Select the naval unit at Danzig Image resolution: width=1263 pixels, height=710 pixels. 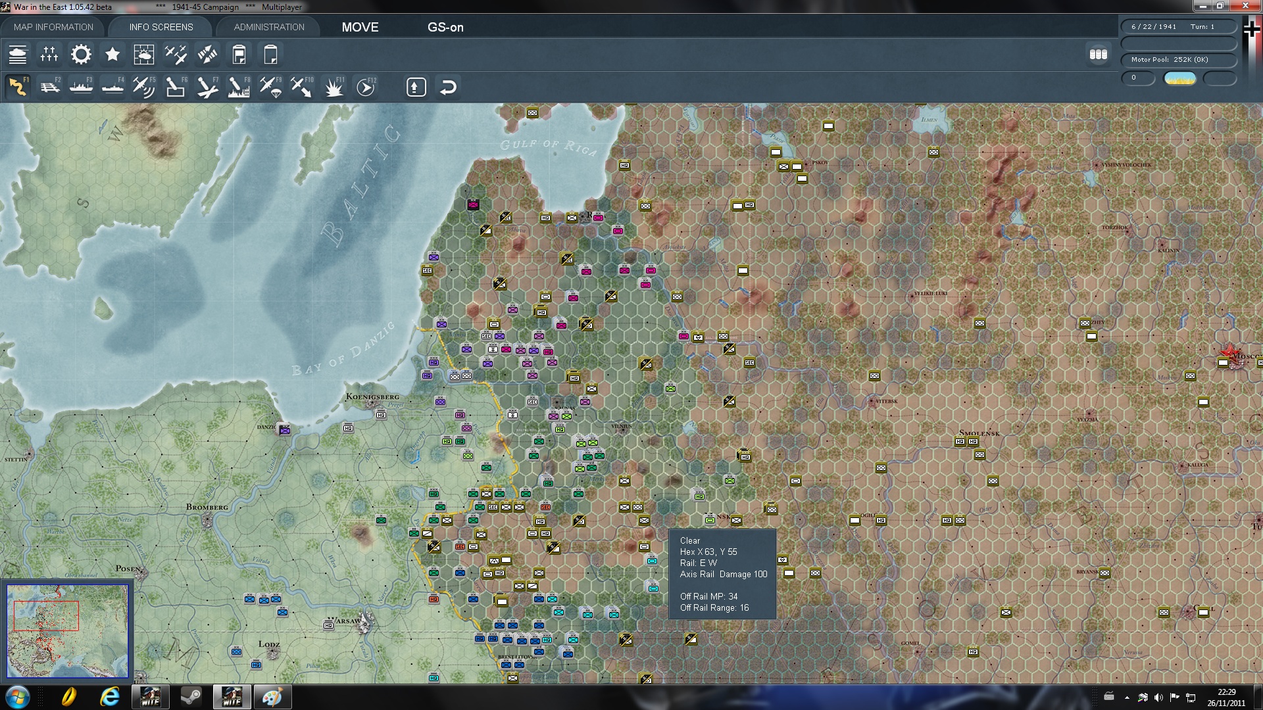285,431
